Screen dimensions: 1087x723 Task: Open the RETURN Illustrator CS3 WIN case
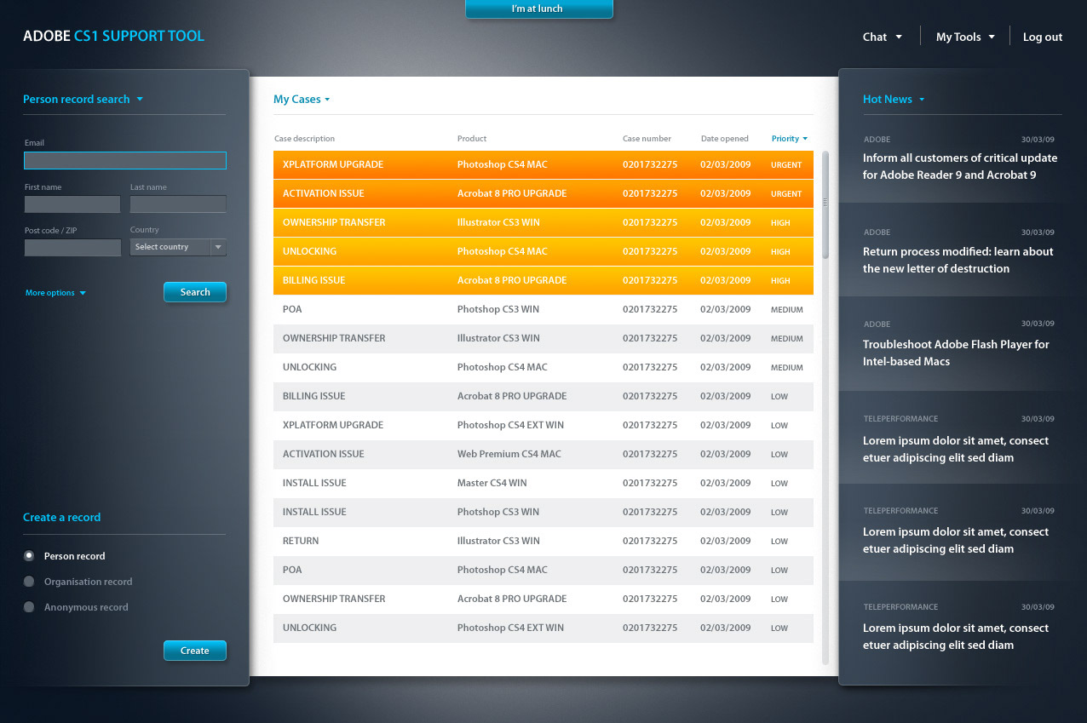pyautogui.click(x=543, y=541)
